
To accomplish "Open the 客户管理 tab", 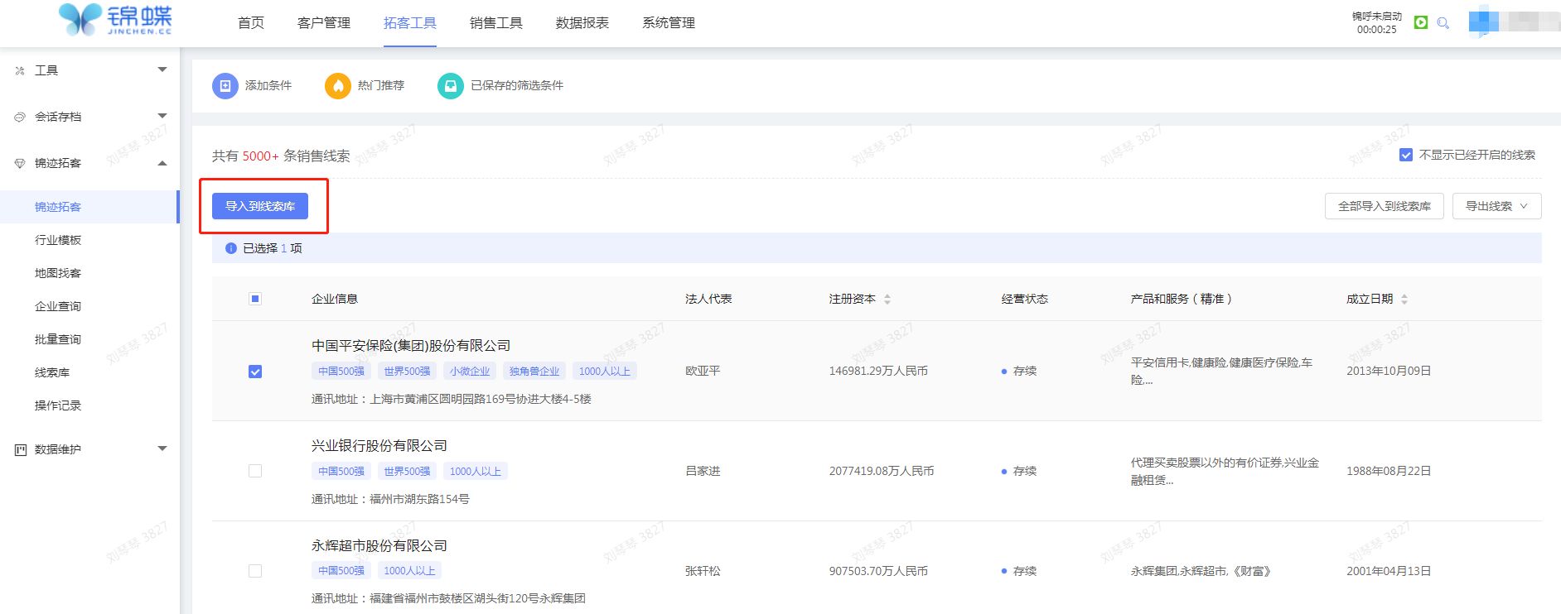I will click(x=324, y=23).
